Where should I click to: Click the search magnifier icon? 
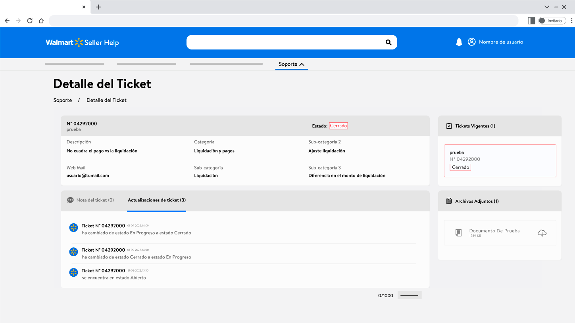[x=388, y=42]
